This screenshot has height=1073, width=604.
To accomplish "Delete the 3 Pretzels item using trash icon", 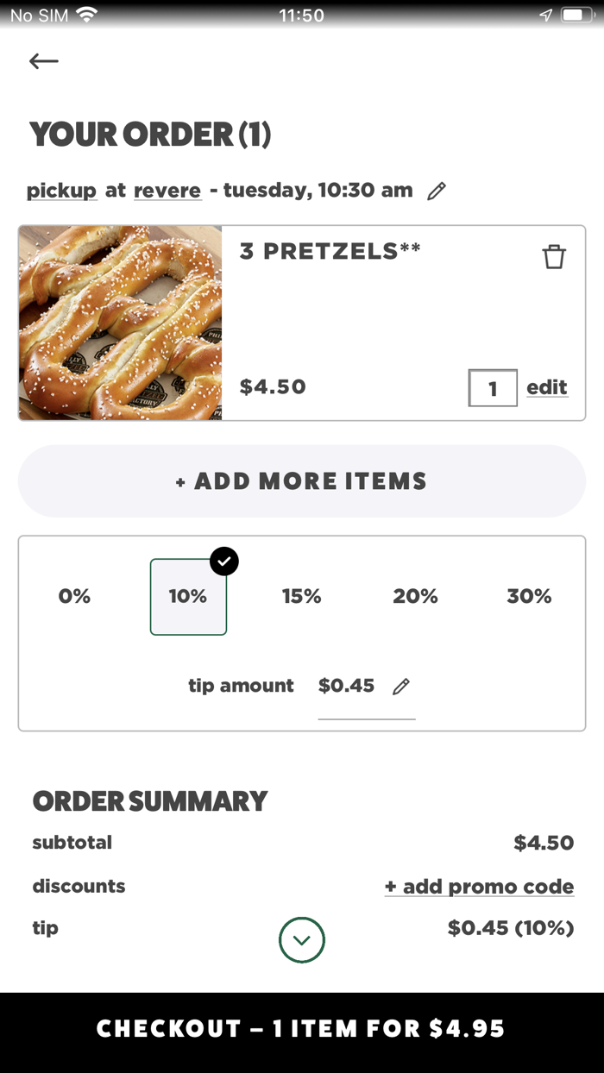I will 555,255.
